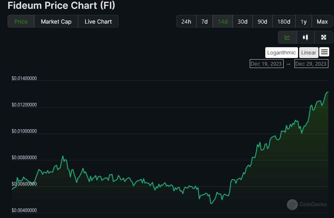Click the $0.01400000 axis label

pyautogui.click(x=24, y=78)
